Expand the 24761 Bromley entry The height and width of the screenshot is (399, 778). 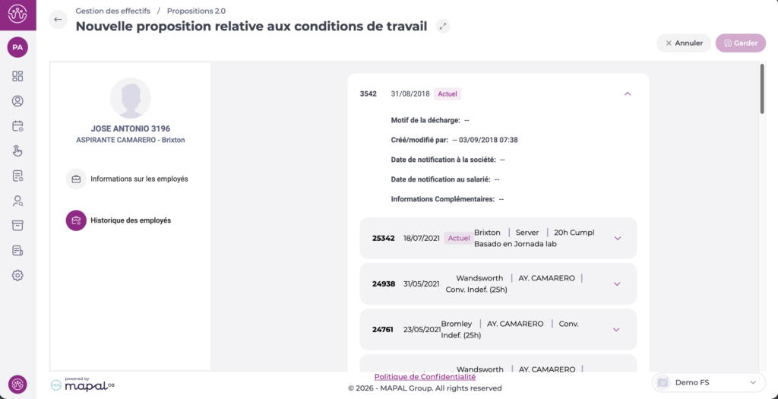coord(616,329)
